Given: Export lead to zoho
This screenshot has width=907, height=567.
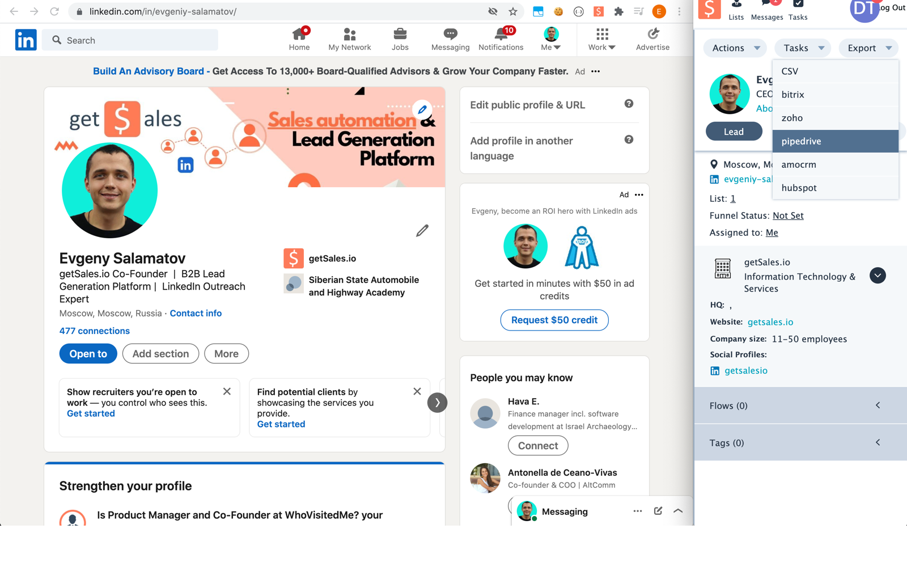Looking at the screenshot, I should tap(836, 118).
